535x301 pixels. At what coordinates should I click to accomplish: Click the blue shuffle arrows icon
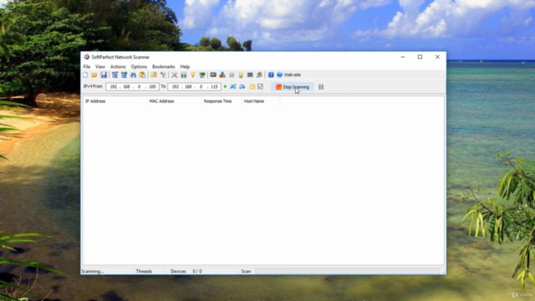[x=233, y=87]
